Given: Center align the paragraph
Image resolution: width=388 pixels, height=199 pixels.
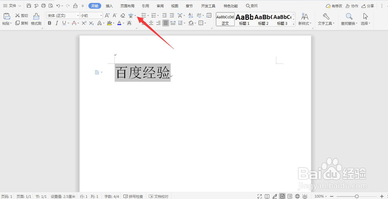Looking at the screenshot, I should pos(151,23).
